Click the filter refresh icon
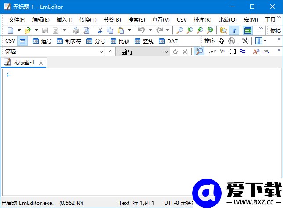Viewport: 283px width, 208px height. pos(175,52)
